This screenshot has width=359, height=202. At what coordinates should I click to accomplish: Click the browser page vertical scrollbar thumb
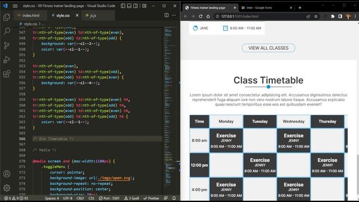point(358,174)
